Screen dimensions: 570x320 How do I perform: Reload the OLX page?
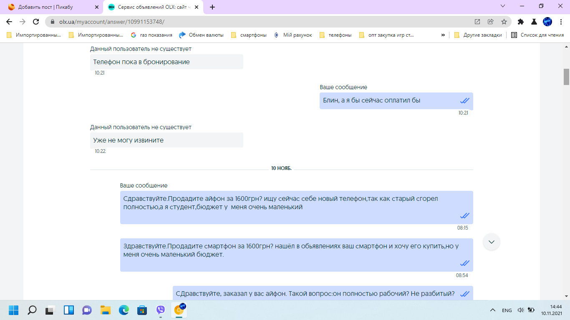[x=36, y=22]
